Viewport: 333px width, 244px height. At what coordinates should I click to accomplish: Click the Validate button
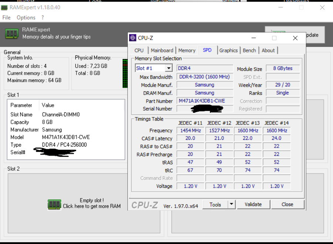point(253,204)
